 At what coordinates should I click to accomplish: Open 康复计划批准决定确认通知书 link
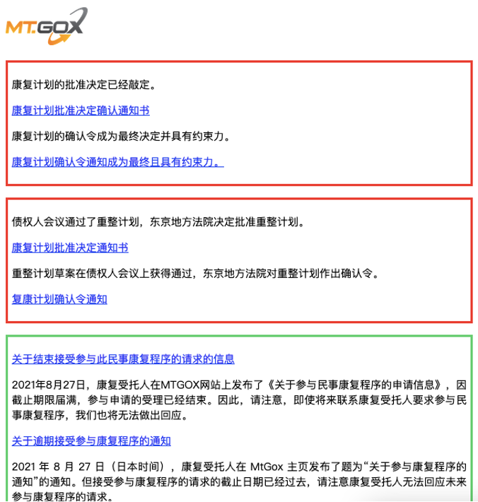click(81, 111)
